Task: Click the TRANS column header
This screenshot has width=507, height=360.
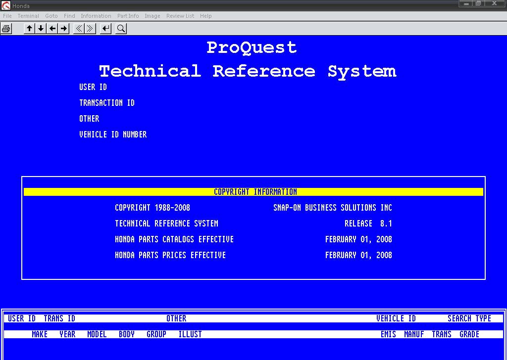Action: [442, 334]
